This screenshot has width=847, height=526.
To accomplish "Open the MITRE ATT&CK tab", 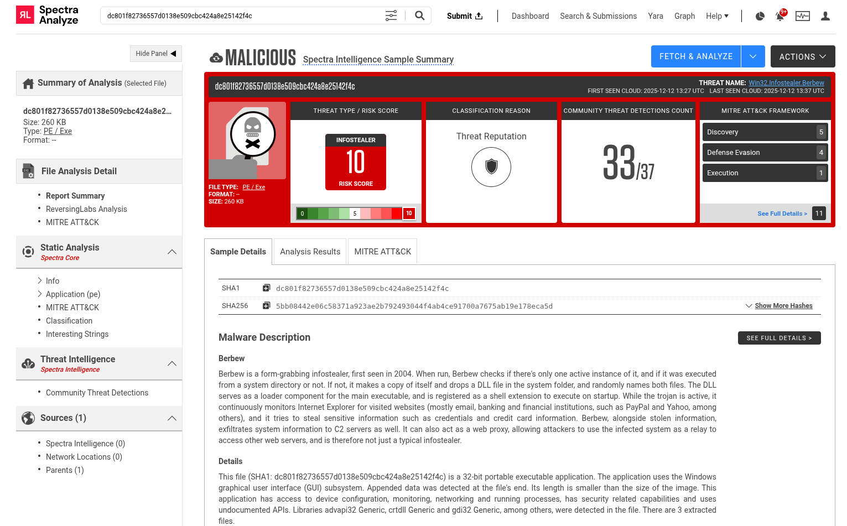I will coord(382,251).
